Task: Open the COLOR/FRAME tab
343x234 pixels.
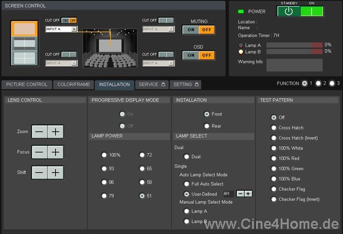Action: (74, 84)
